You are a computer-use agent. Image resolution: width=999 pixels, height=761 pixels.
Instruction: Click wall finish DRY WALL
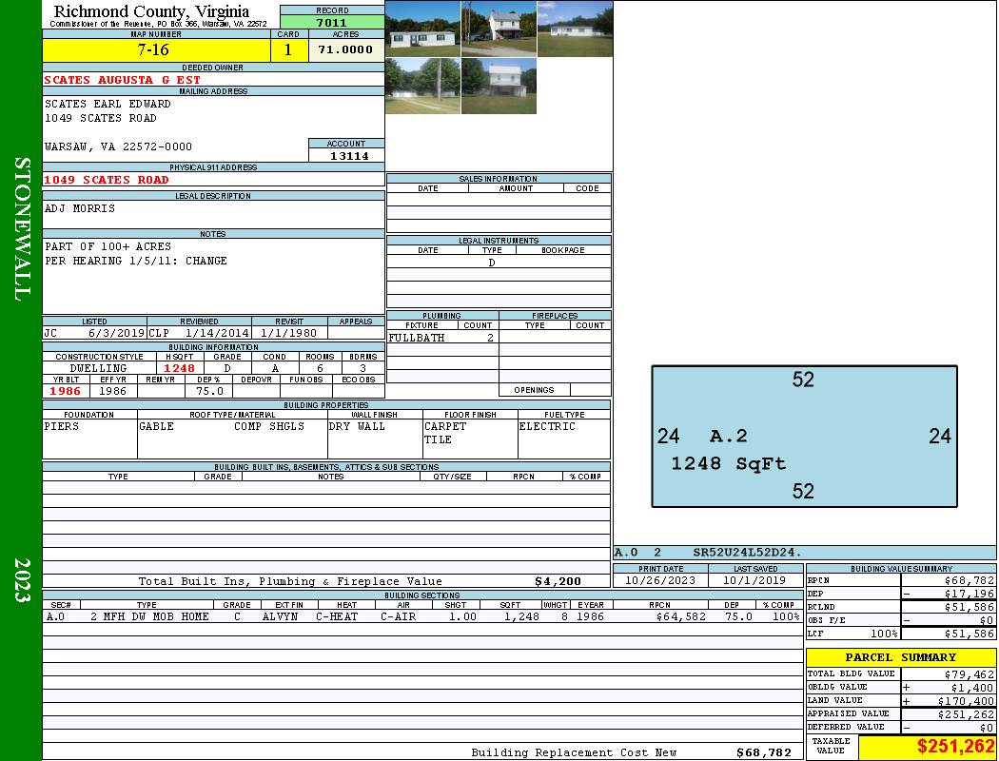coord(357,426)
